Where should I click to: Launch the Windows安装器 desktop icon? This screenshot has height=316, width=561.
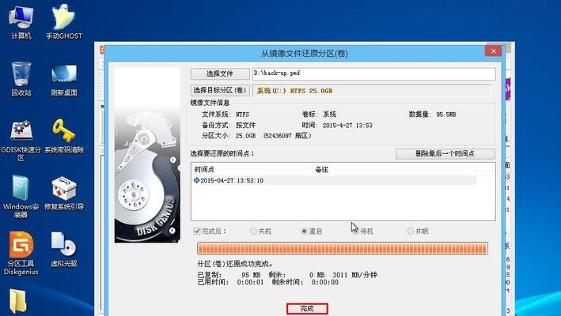(x=21, y=197)
